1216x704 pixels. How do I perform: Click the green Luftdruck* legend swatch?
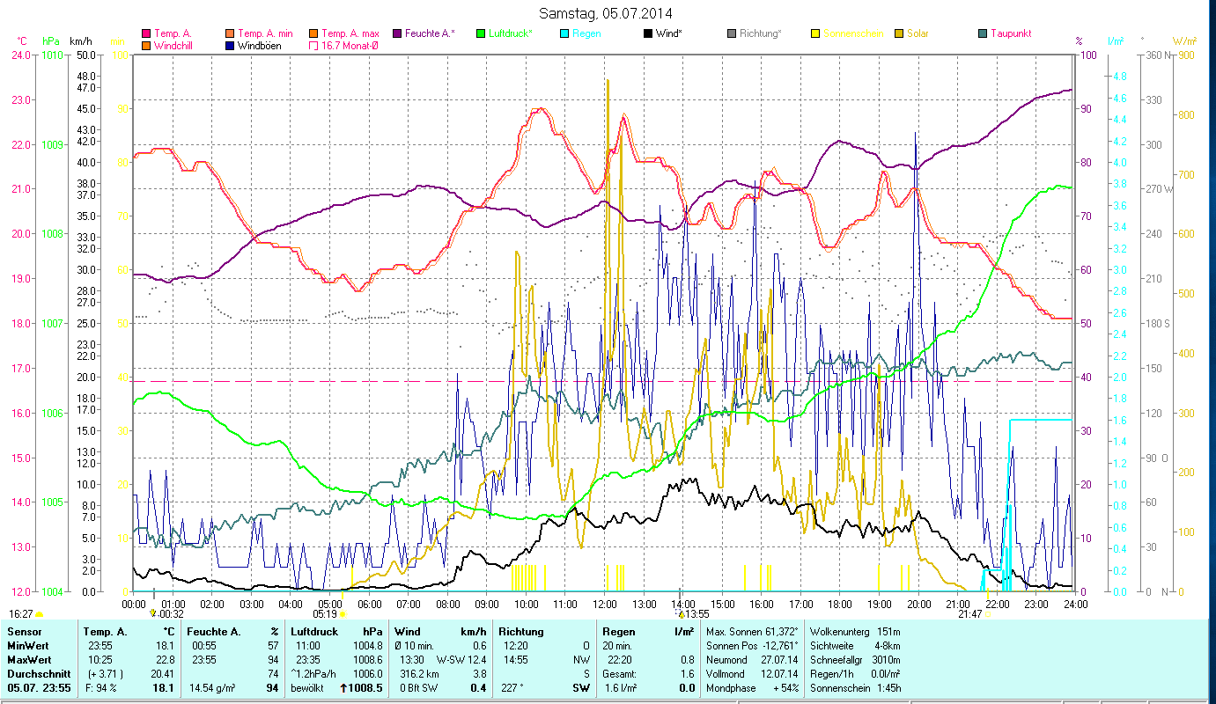pyautogui.click(x=481, y=33)
